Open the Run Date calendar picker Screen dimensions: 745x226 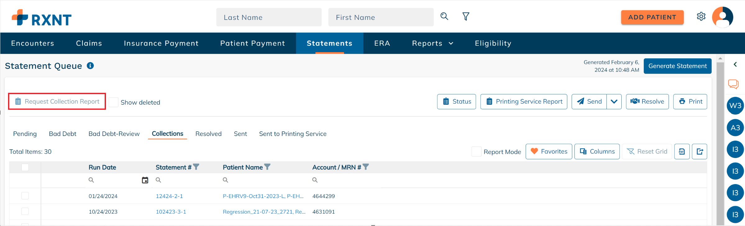(x=145, y=180)
